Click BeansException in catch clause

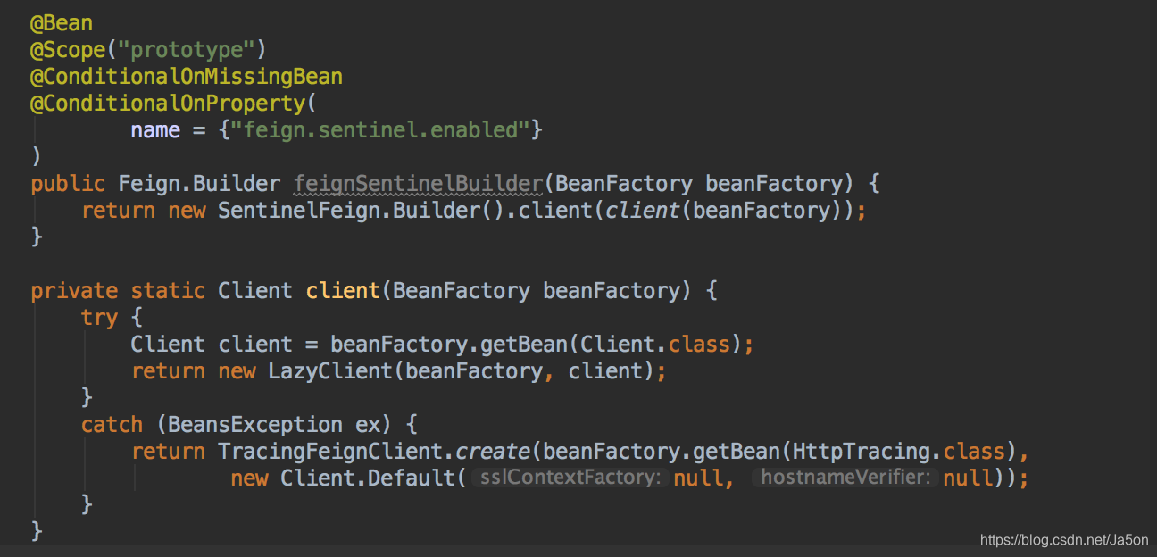[255, 425]
